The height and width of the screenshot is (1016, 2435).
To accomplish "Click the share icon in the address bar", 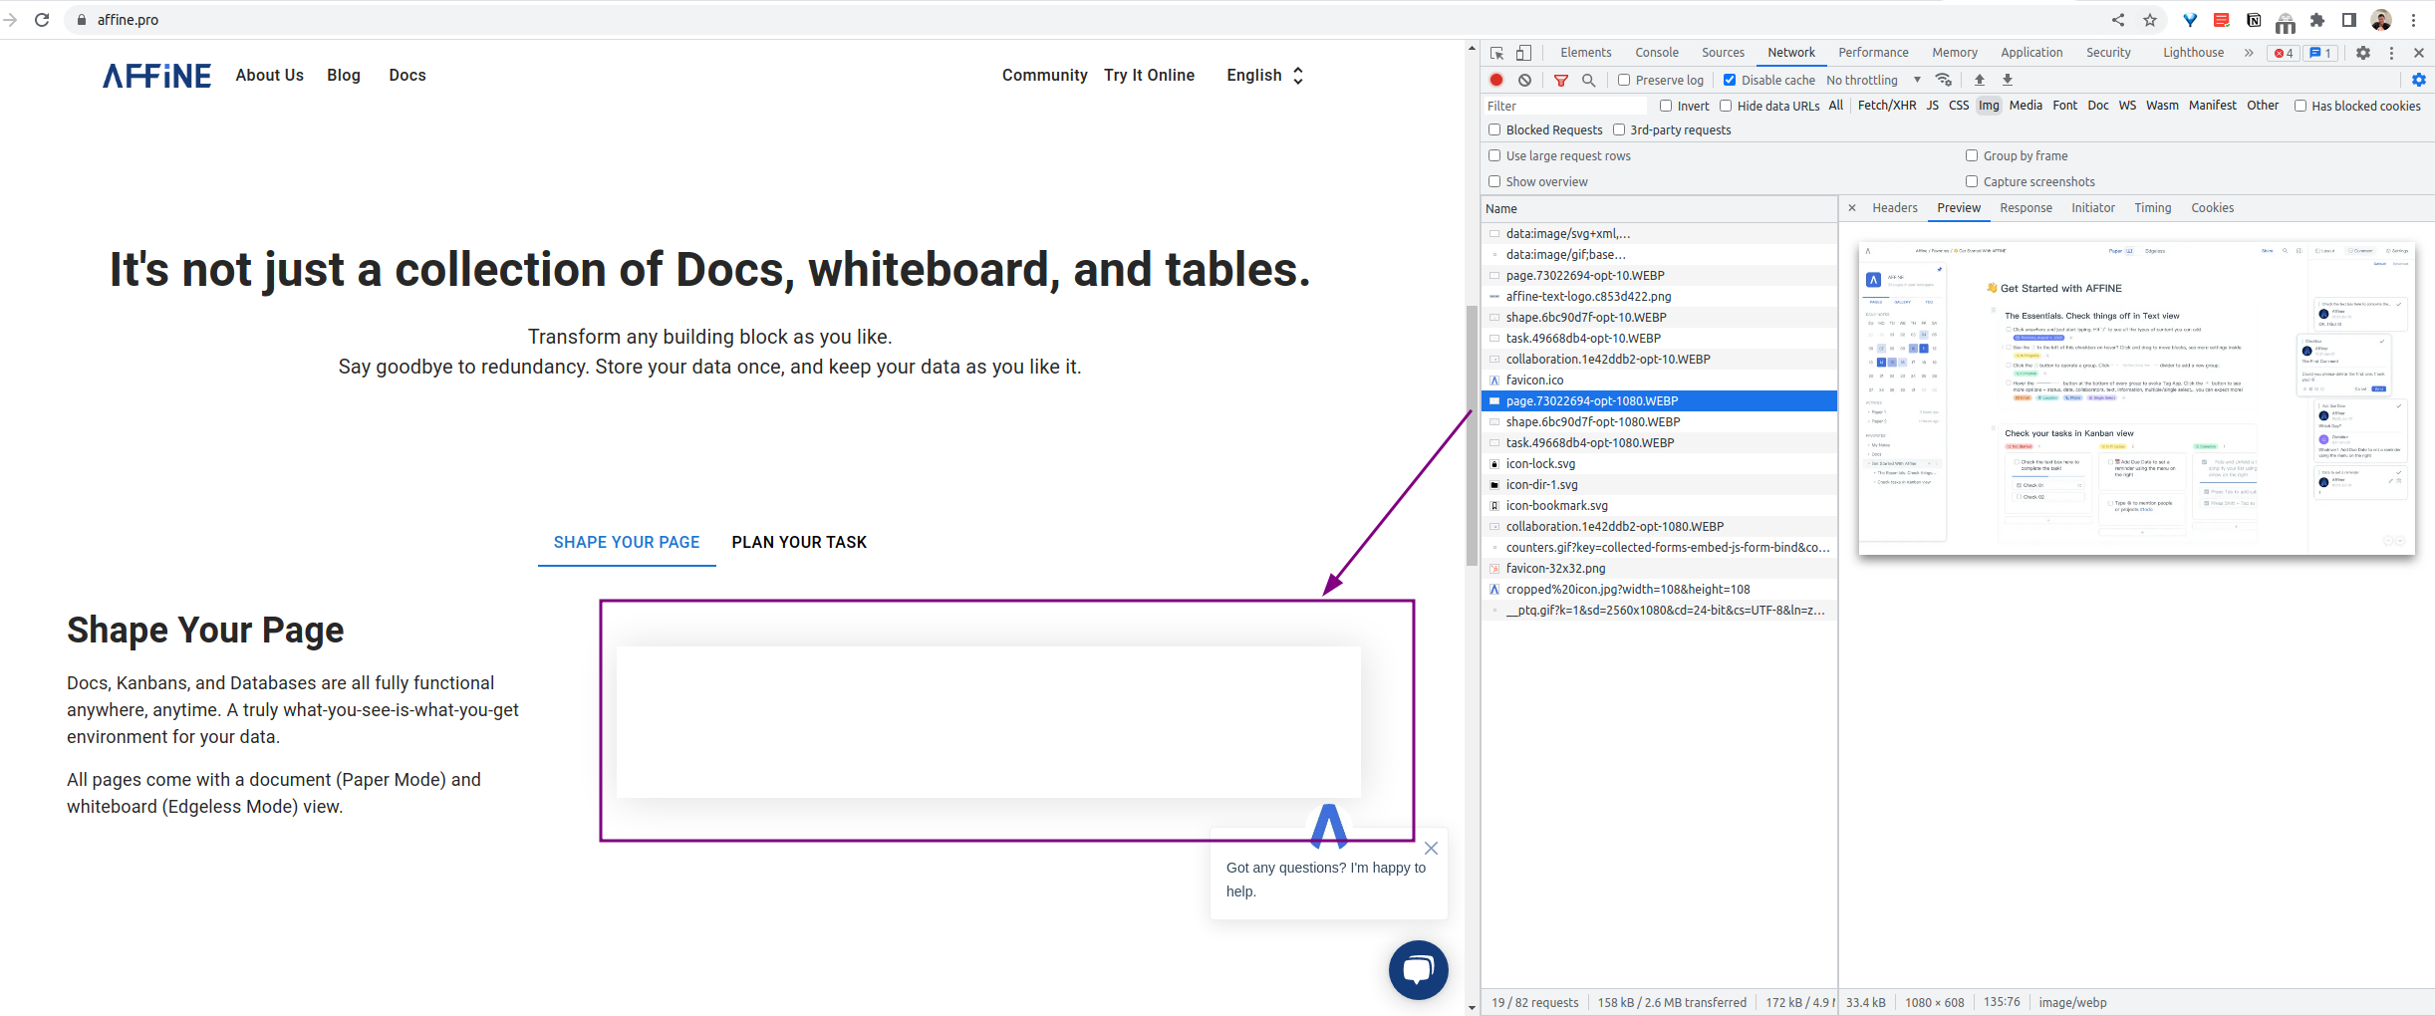I will 2118,20.
